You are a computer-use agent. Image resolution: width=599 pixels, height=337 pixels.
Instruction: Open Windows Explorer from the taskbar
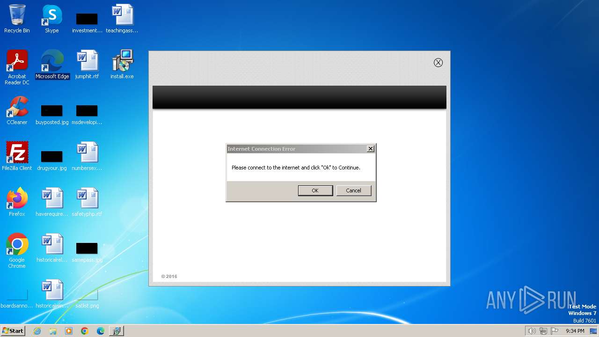pos(53,331)
